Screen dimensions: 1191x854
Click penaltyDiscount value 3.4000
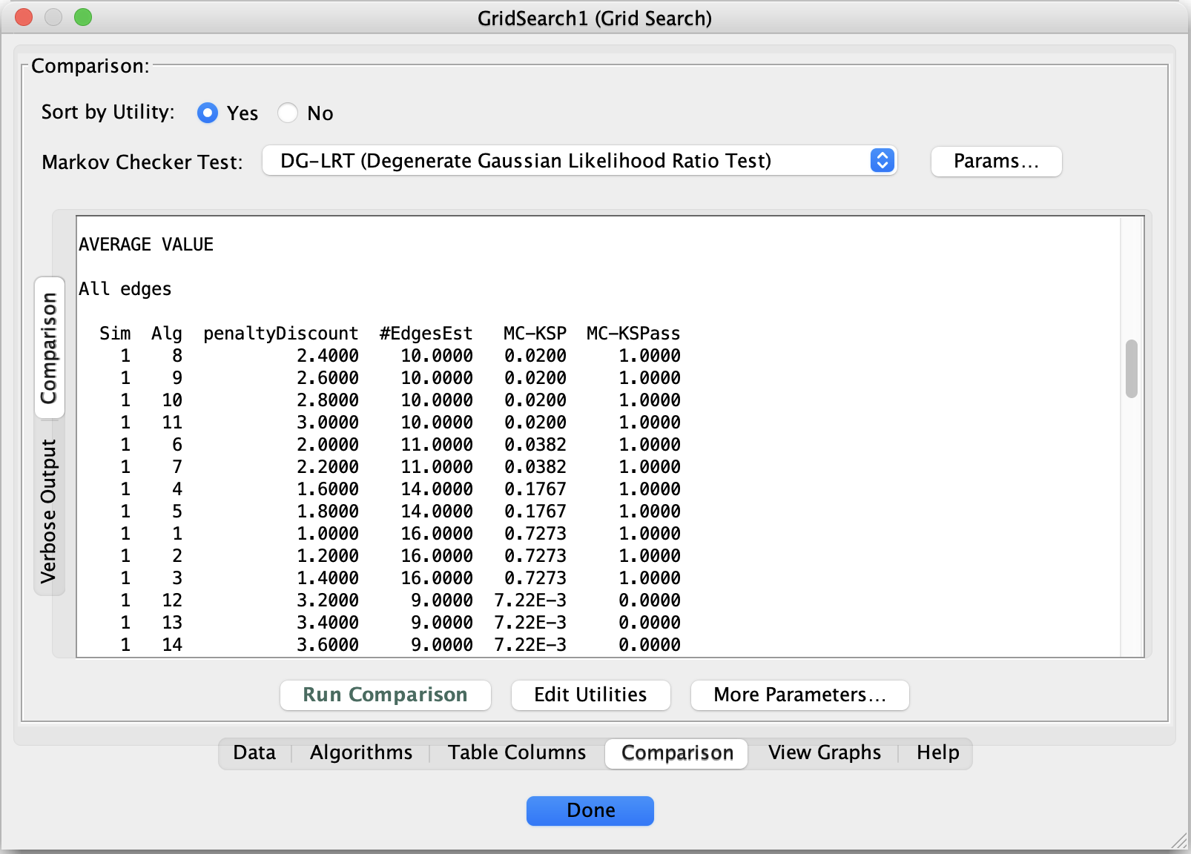[328, 623]
